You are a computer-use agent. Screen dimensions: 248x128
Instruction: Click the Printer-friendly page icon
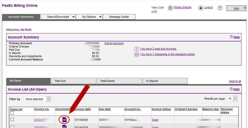pos(170,8)
